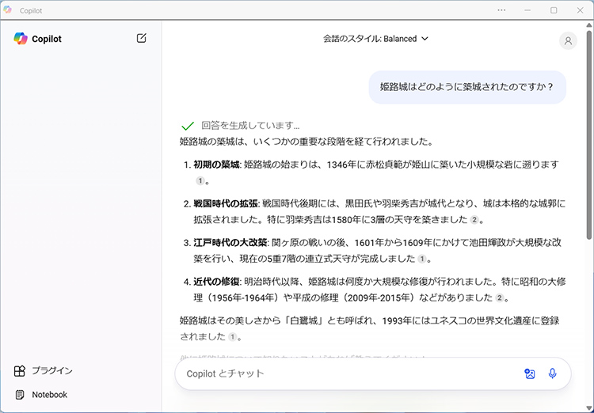Expand the conversation style Balanced dropdown
594x413 pixels.
coord(375,39)
